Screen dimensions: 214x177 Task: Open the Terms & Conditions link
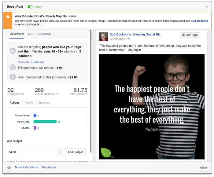click(26, 167)
